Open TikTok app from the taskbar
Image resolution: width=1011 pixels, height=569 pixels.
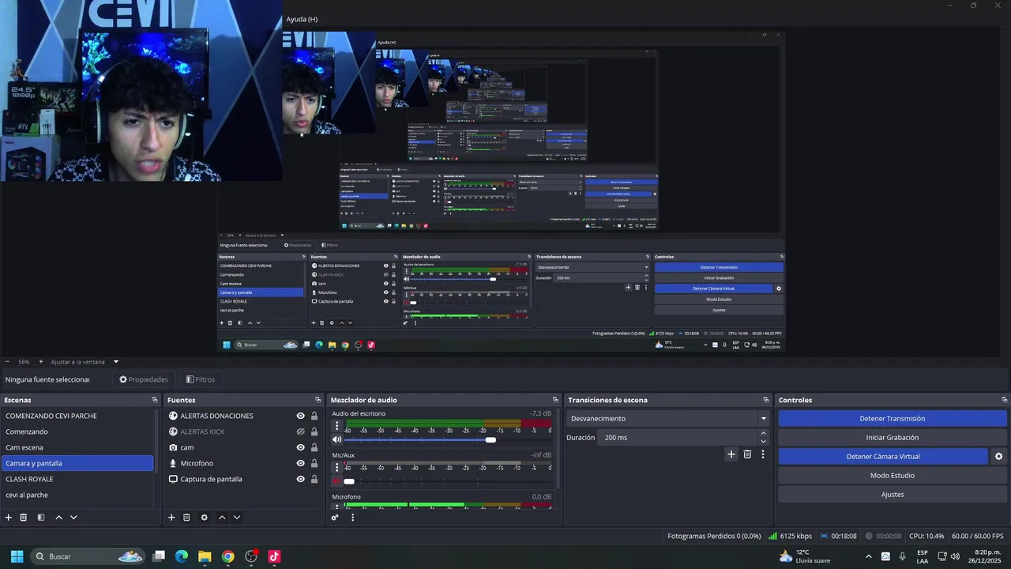click(x=274, y=556)
